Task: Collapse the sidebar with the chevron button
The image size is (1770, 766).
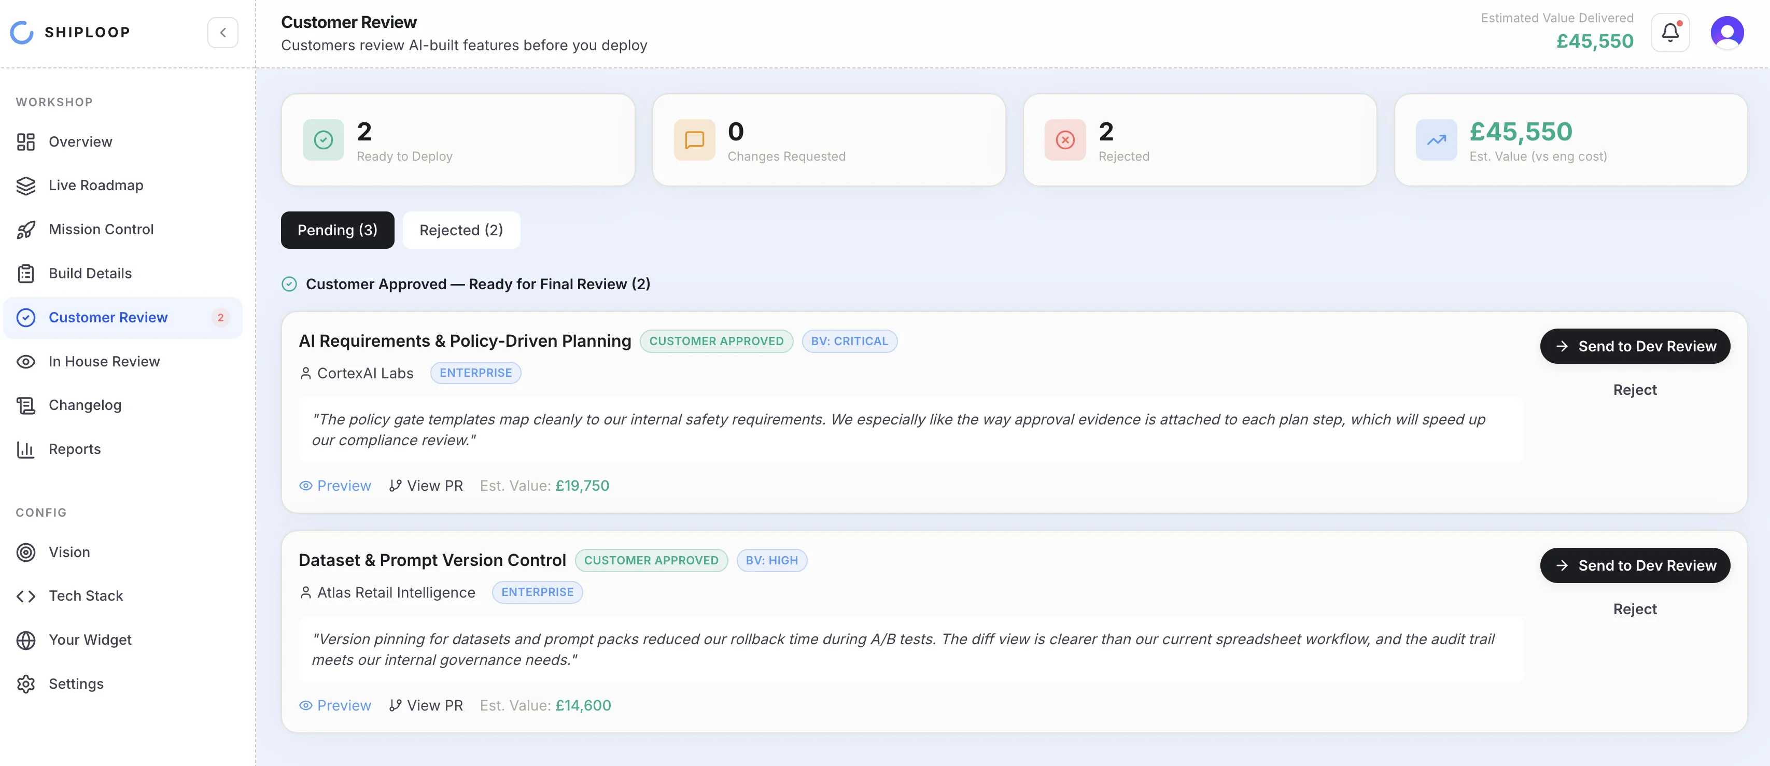Action: tap(222, 32)
